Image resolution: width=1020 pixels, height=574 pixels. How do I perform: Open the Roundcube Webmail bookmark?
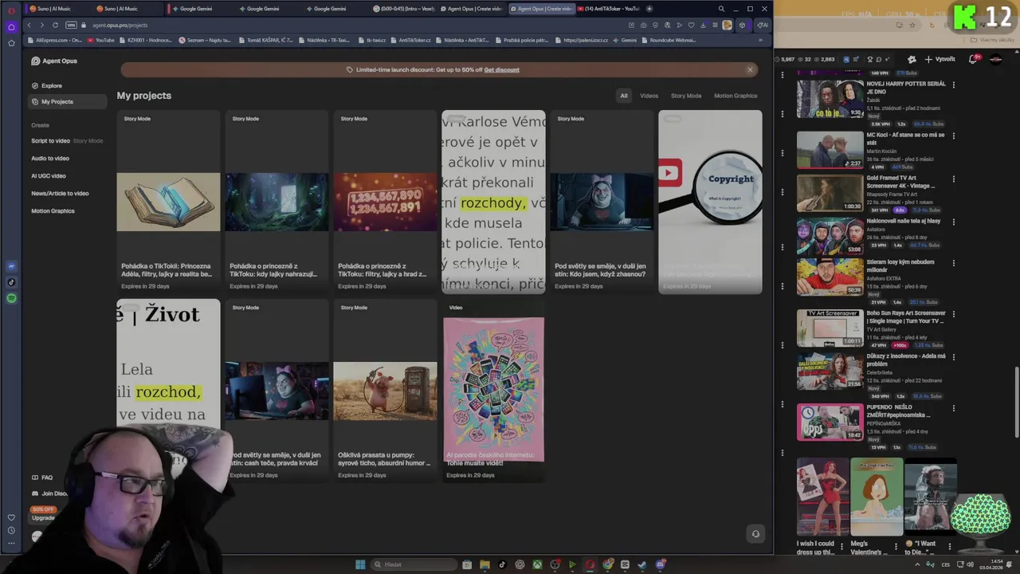669,40
